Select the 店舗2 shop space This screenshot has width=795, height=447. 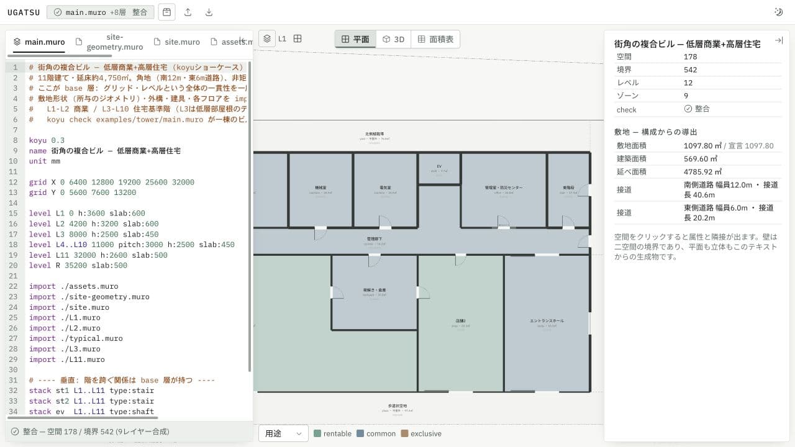click(461, 323)
